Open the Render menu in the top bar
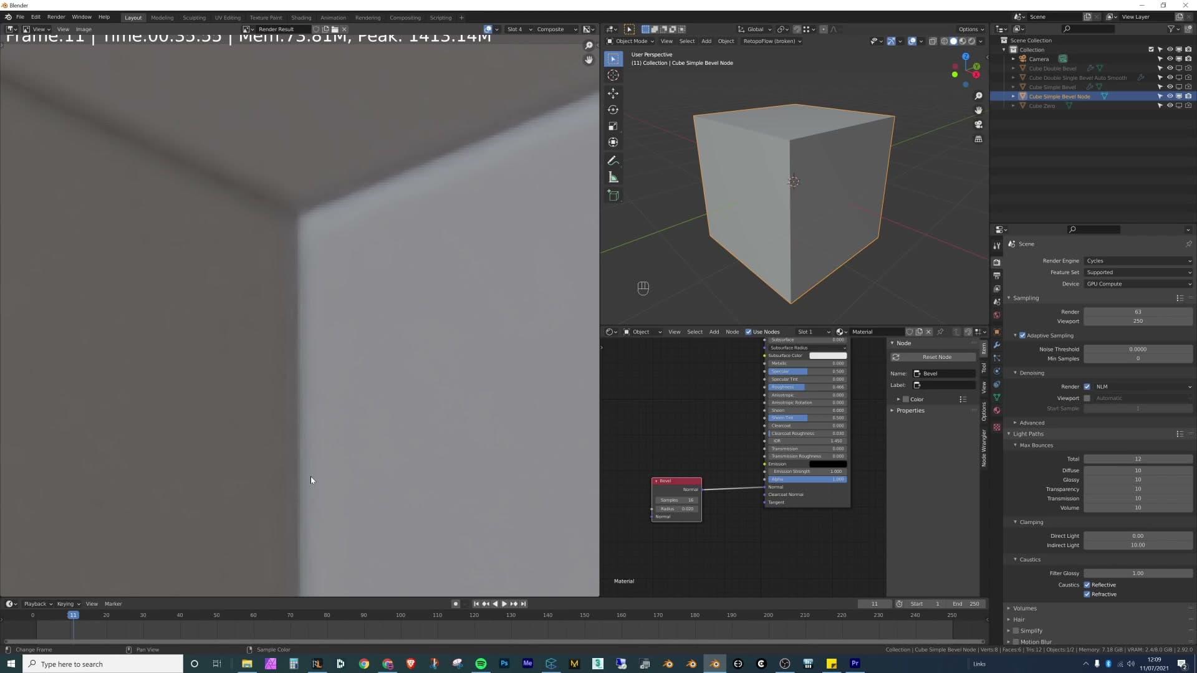The height and width of the screenshot is (673, 1197). pos(56,17)
